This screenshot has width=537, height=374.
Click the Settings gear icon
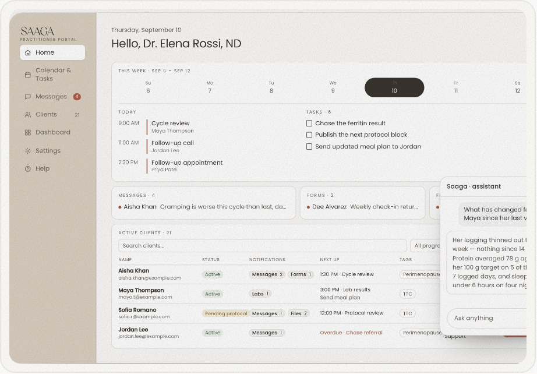tap(28, 151)
